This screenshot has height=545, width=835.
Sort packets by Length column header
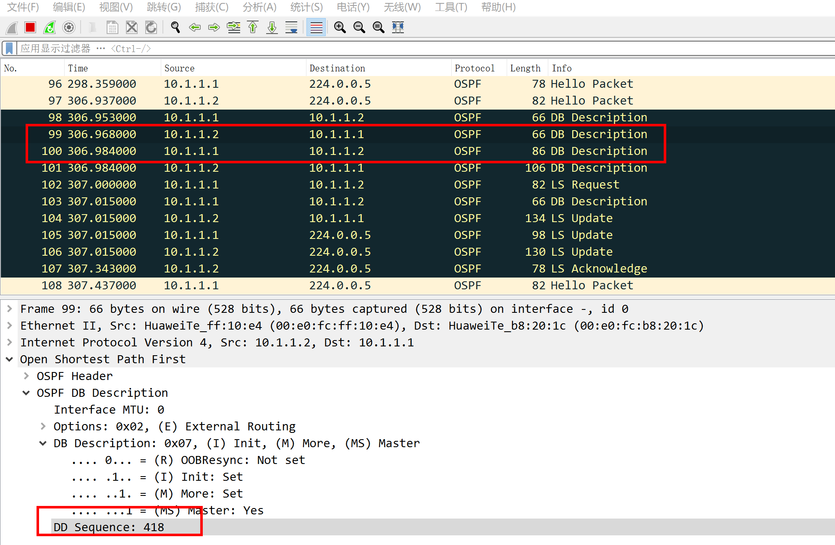coord(525,68)
